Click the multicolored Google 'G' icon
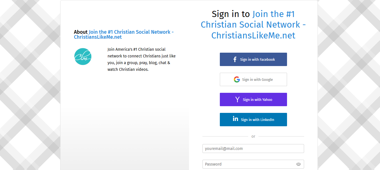The height and width of the screenshot is (170, 380). point(237,79)
